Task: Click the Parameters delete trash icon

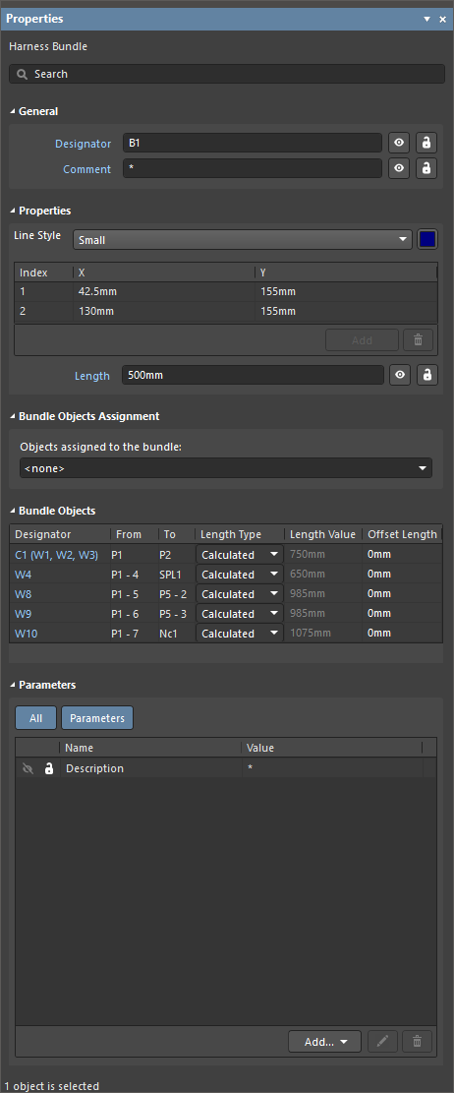Action: [x=417, y=1042]
